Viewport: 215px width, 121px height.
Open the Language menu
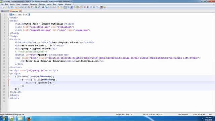[34, 4]
